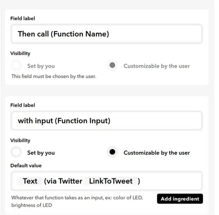Click the "(via Twitter" text in Default value
Viewport: 219px width, 215px height.
point(63,181)
